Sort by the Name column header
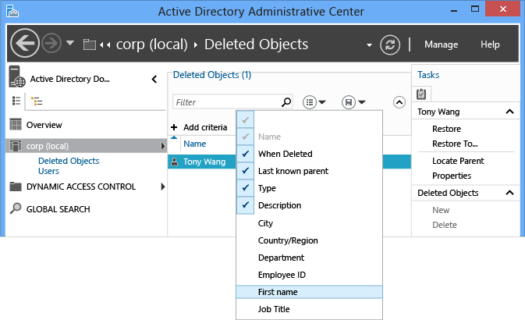This screenshot has width=525, height=320. [x=194, y=144]
